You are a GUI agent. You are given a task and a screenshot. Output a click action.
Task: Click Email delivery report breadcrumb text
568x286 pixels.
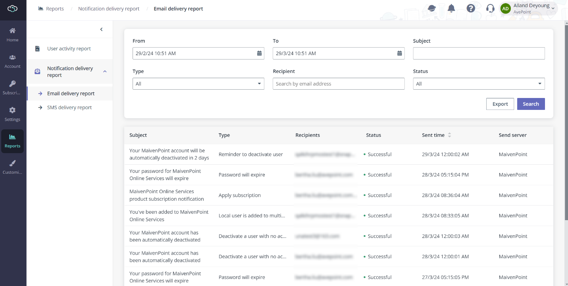pyautogui.click(x=178, y=9)
